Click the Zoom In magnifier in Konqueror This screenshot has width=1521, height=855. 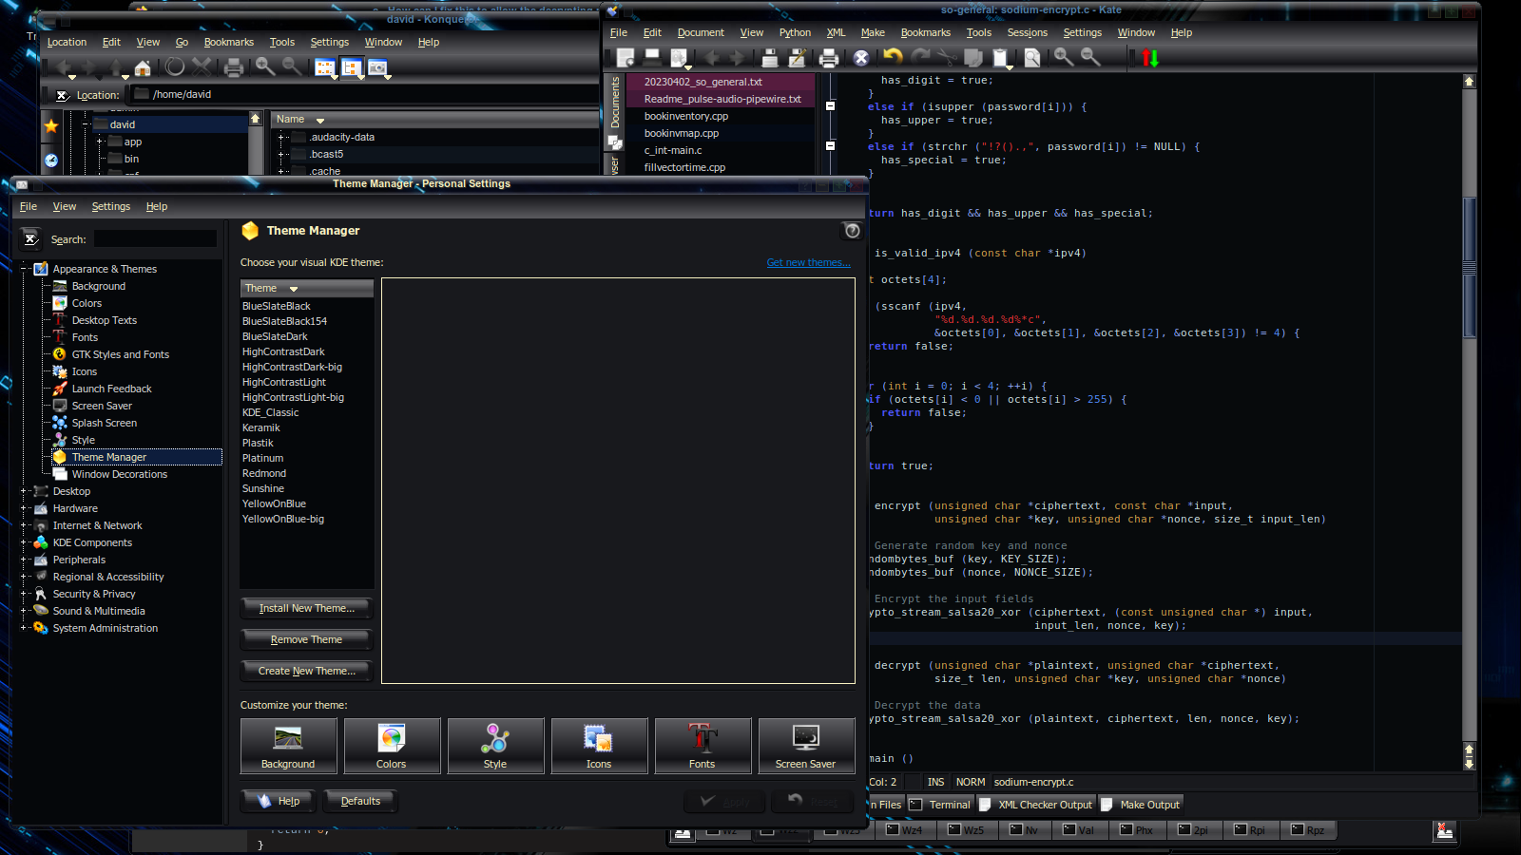[x=265, y=66]
